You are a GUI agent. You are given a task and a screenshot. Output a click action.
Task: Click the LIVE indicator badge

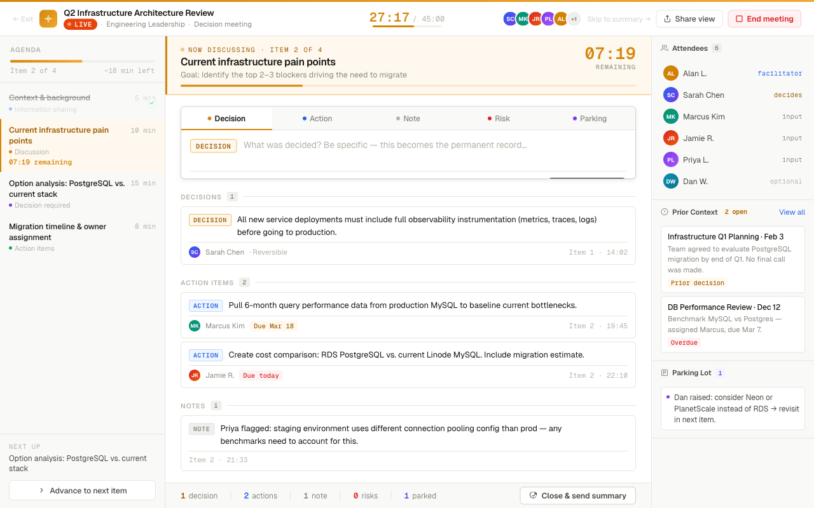coord(81,24)
